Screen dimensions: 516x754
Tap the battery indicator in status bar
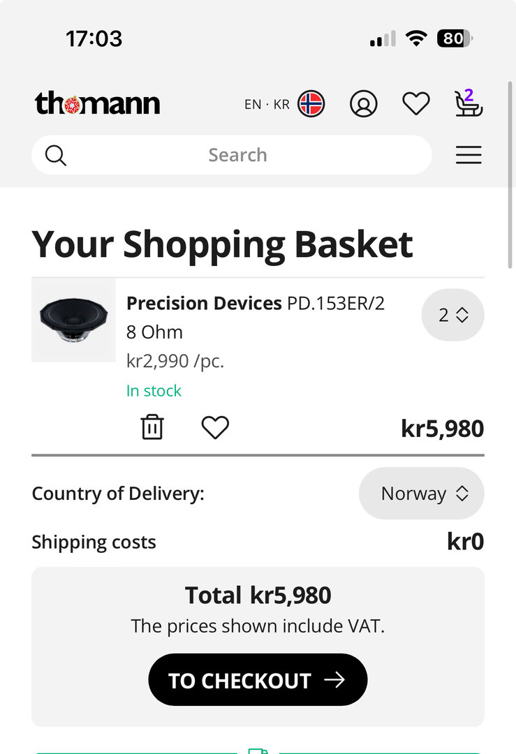[x=455, y=38]
